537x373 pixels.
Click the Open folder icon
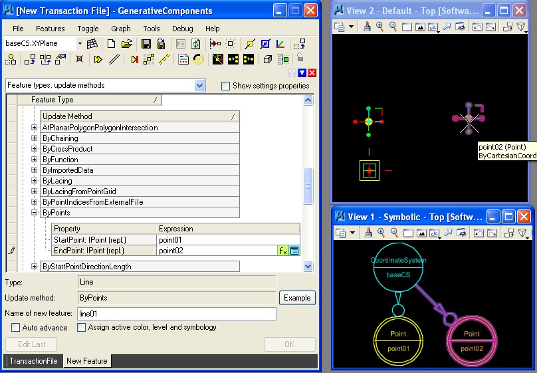(x=126, y=43)
